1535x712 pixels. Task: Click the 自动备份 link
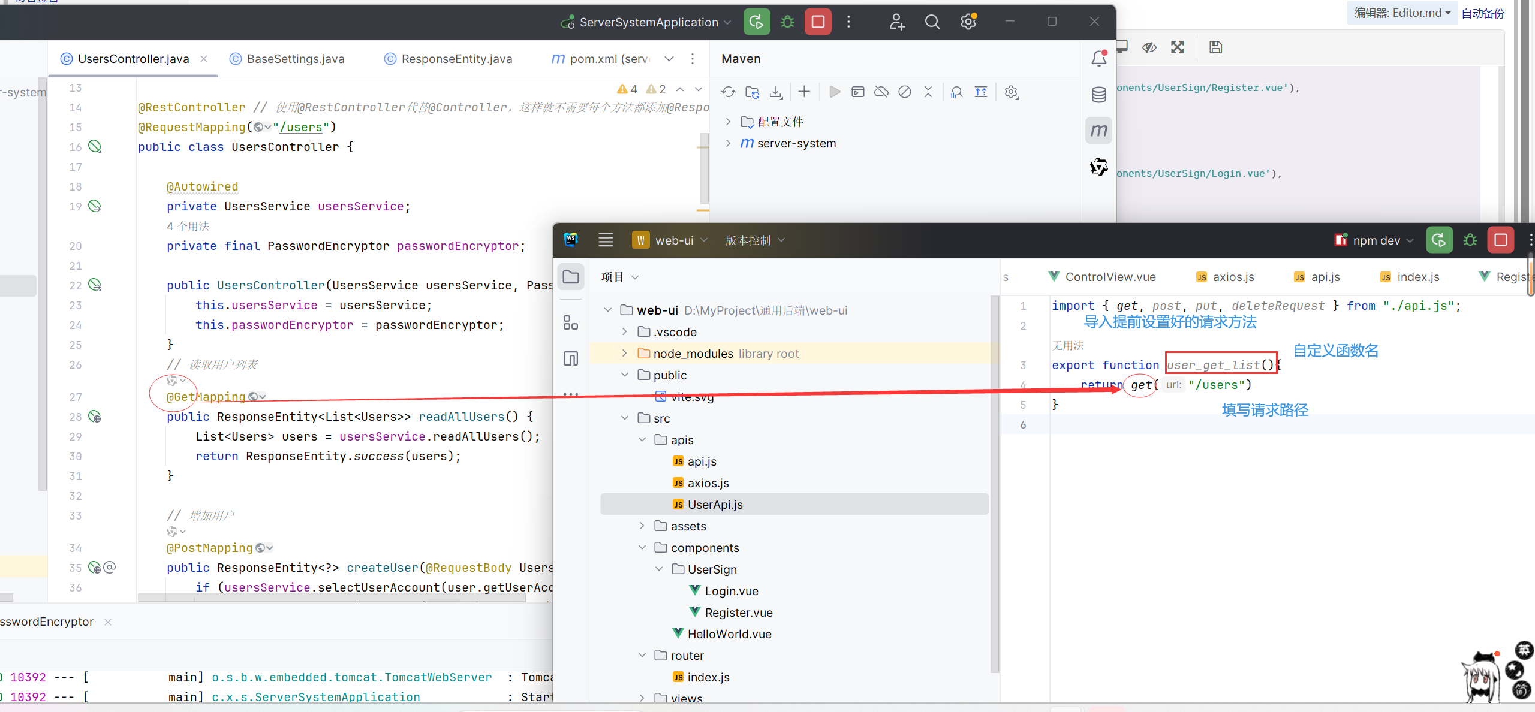point(1483,13)
